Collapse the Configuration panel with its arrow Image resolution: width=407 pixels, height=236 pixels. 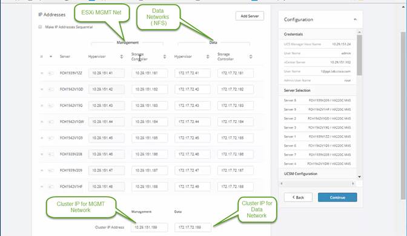point(355,19)
